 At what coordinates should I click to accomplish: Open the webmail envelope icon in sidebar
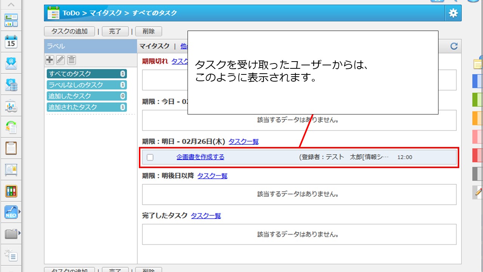pyautogui.click(x=11, y=63)
